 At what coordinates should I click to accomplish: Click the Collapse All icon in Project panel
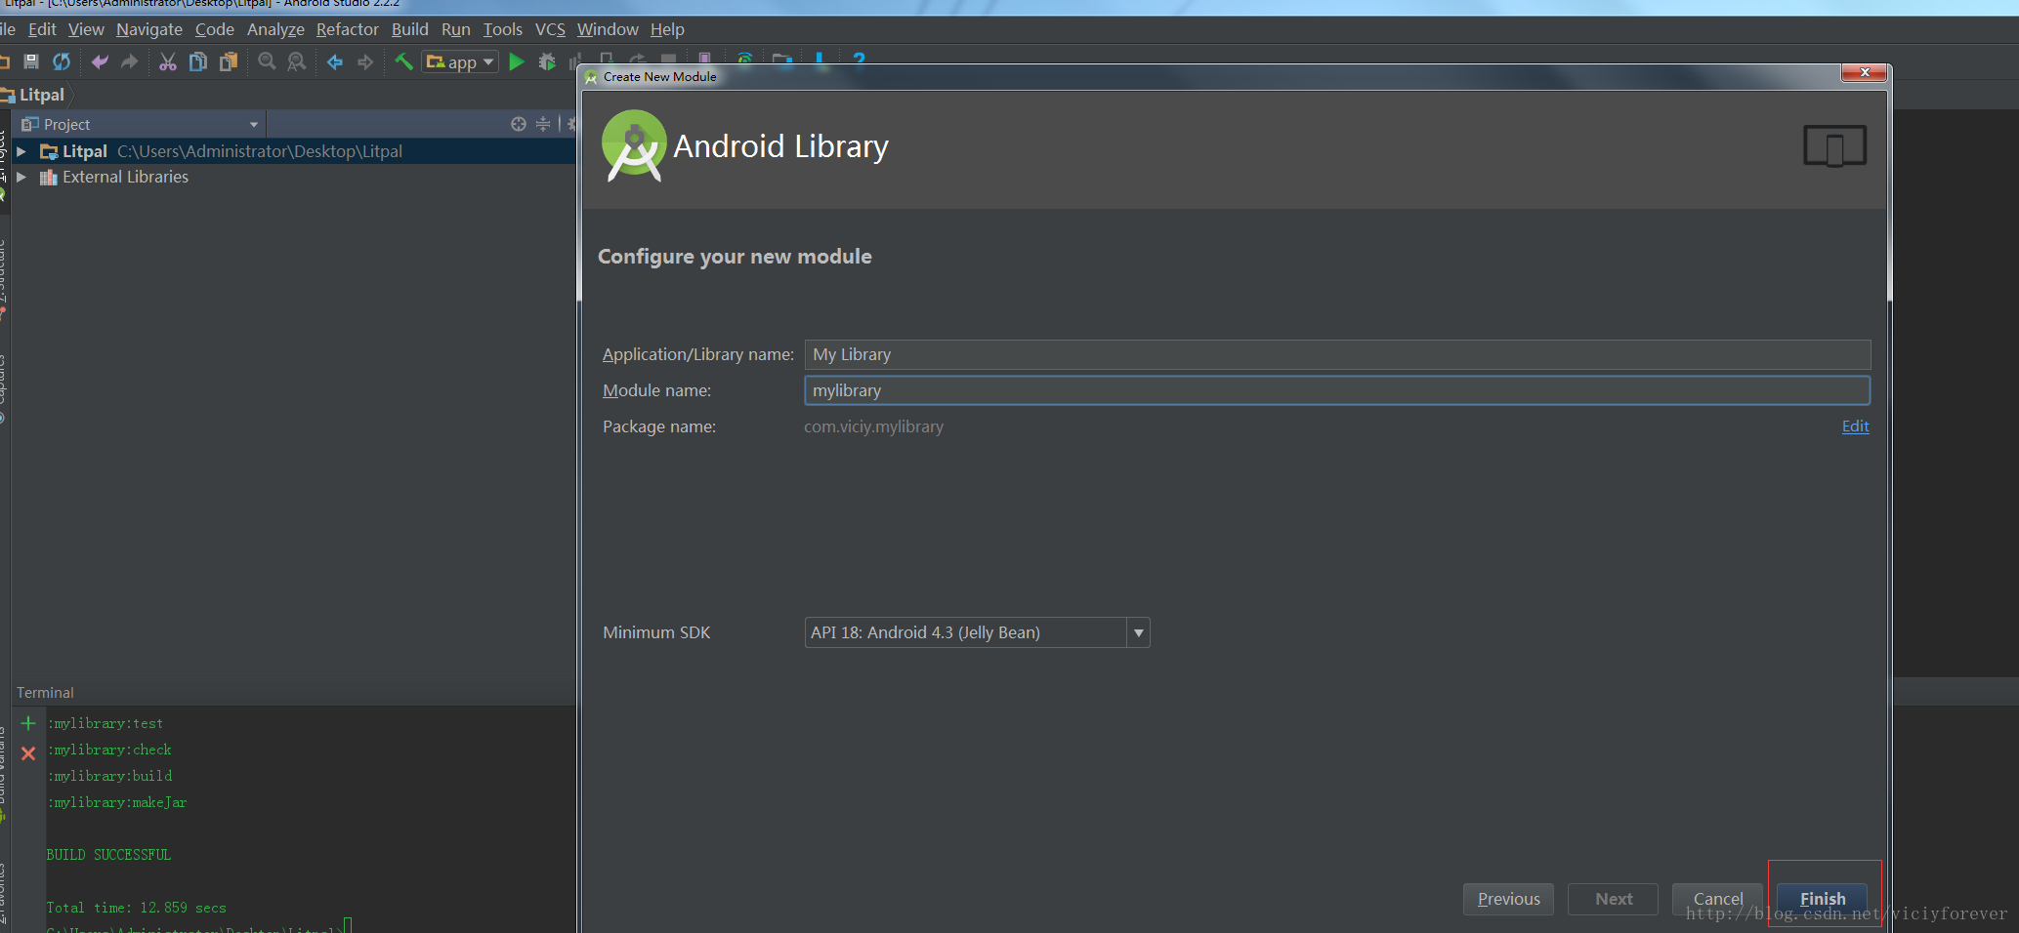[x=543, y=124]
